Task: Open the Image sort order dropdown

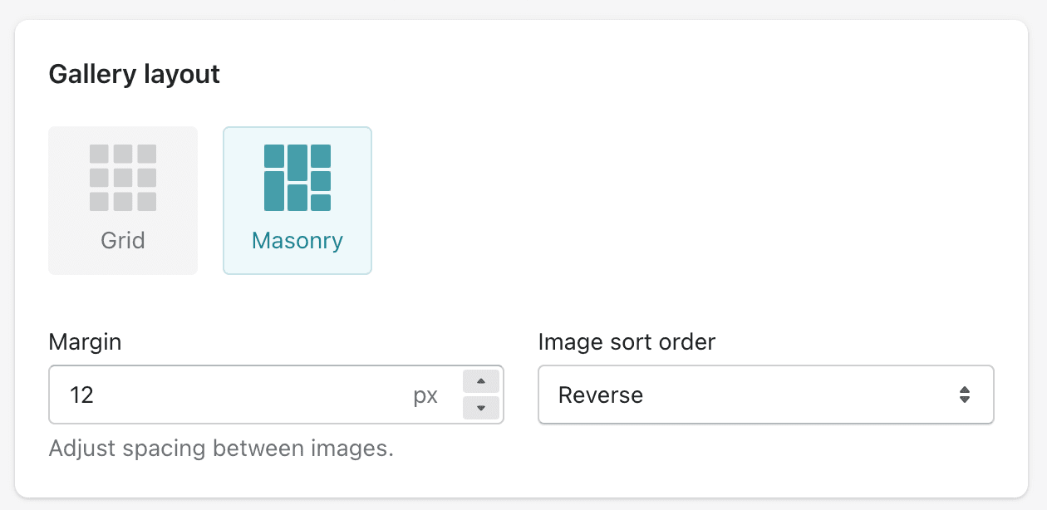Action: coord(766,395)
